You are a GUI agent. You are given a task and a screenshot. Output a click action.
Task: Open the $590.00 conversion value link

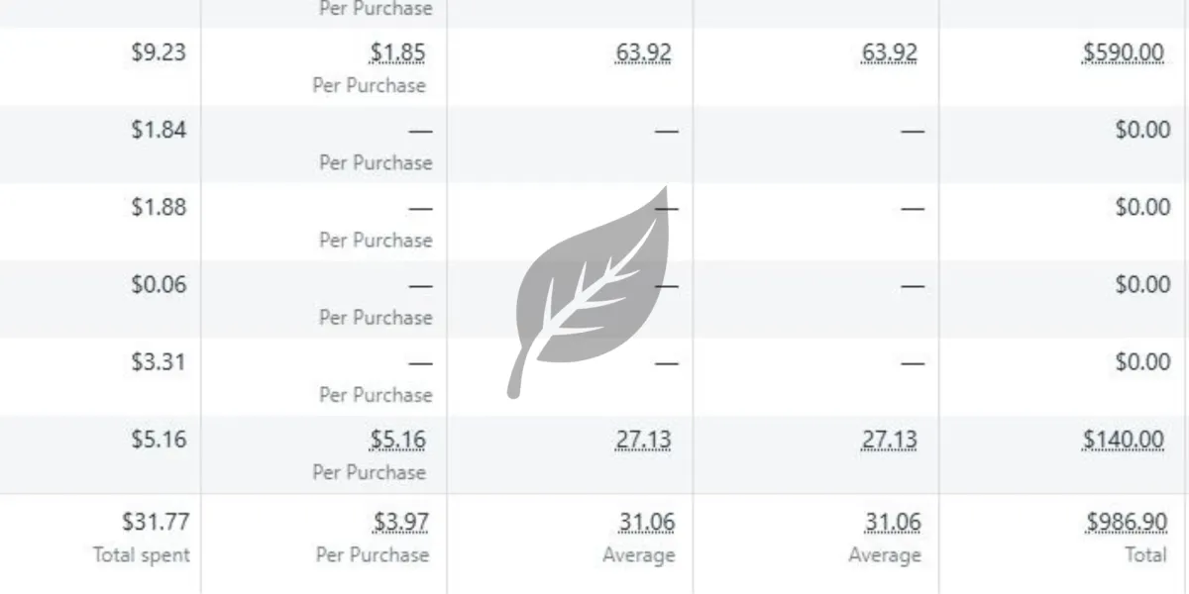tap(1124, 52)
